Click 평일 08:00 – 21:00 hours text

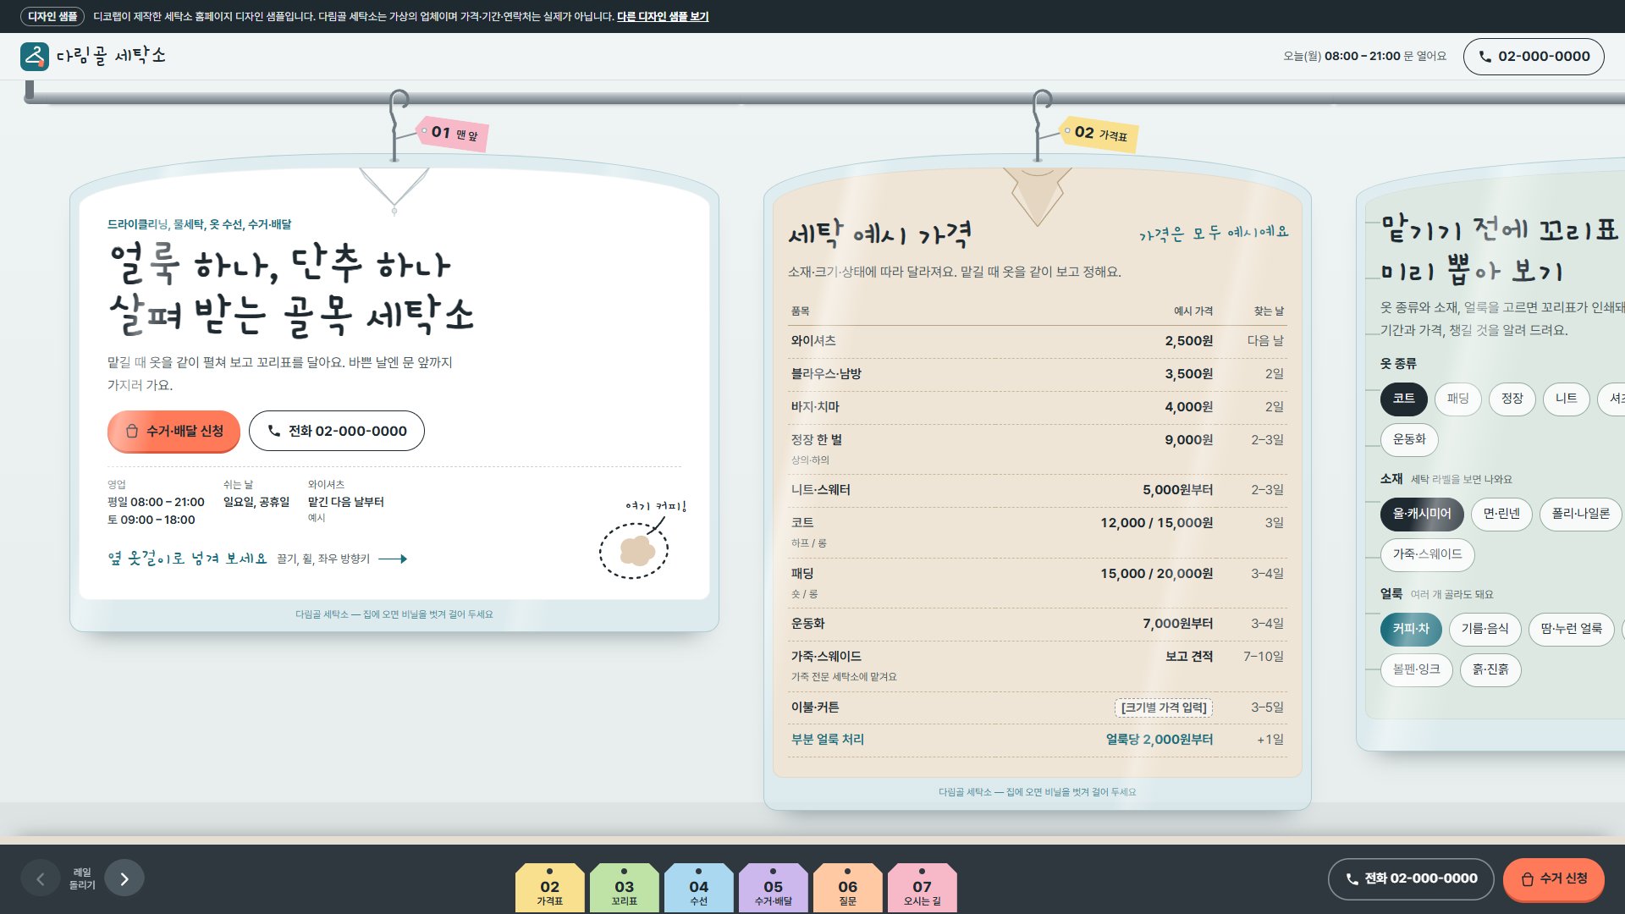point(156,502)
